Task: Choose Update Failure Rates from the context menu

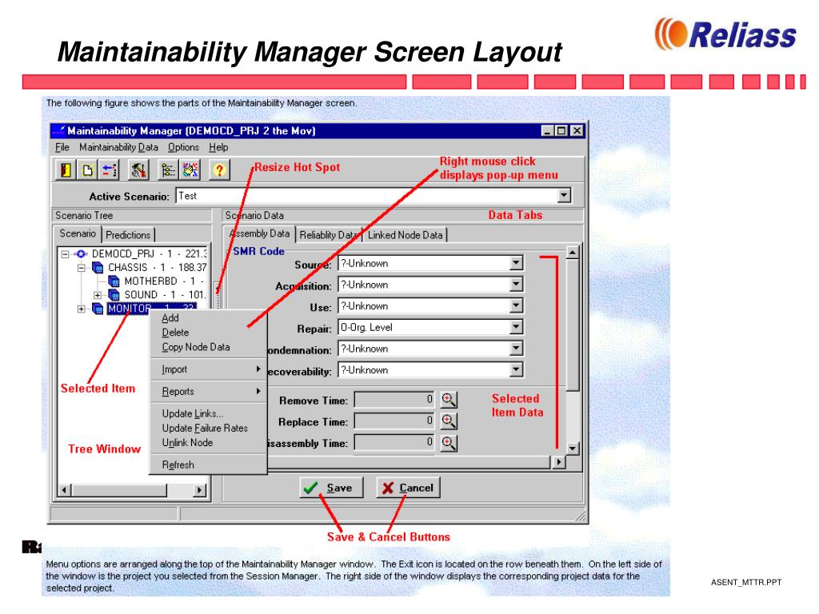Action: 208,429
